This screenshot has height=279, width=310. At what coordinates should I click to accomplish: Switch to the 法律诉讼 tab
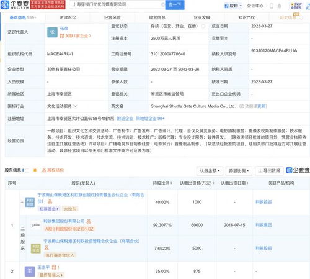coord(68,17)
